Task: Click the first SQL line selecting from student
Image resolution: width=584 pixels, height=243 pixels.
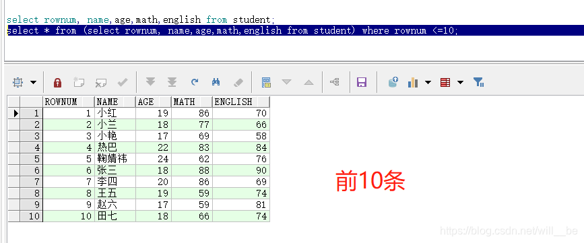Action: click(x=141, y=20)
